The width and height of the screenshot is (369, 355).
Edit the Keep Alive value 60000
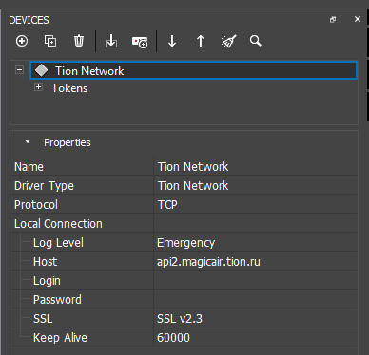[x=255, y=338]
